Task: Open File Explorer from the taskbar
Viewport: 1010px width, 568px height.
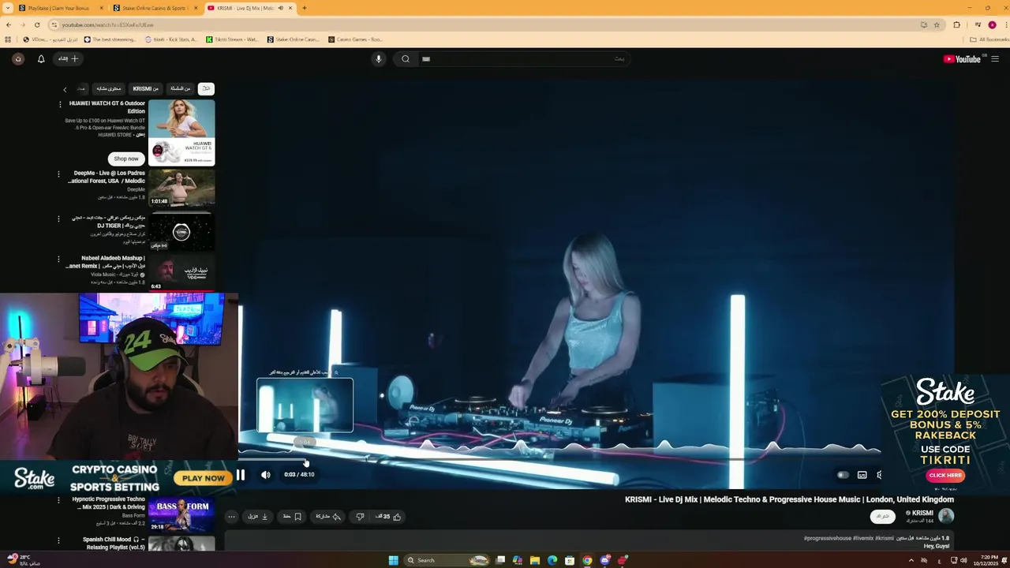Action: point(534,560)
